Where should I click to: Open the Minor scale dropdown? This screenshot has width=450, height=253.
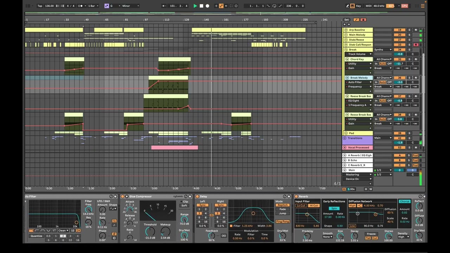coord(130,6)
